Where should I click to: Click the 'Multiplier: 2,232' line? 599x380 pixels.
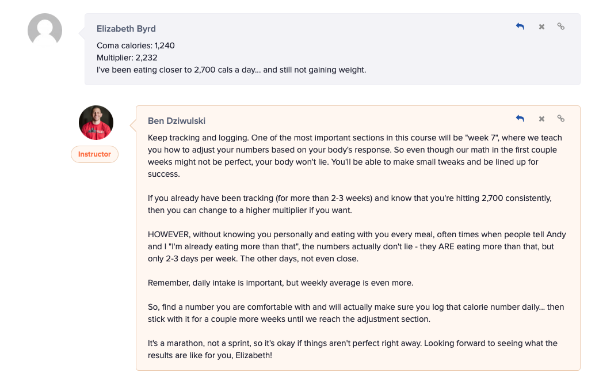point(127,58)
